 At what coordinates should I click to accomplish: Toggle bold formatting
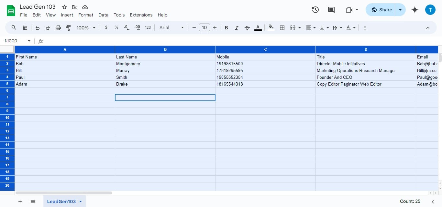click(x=226, y=27)
